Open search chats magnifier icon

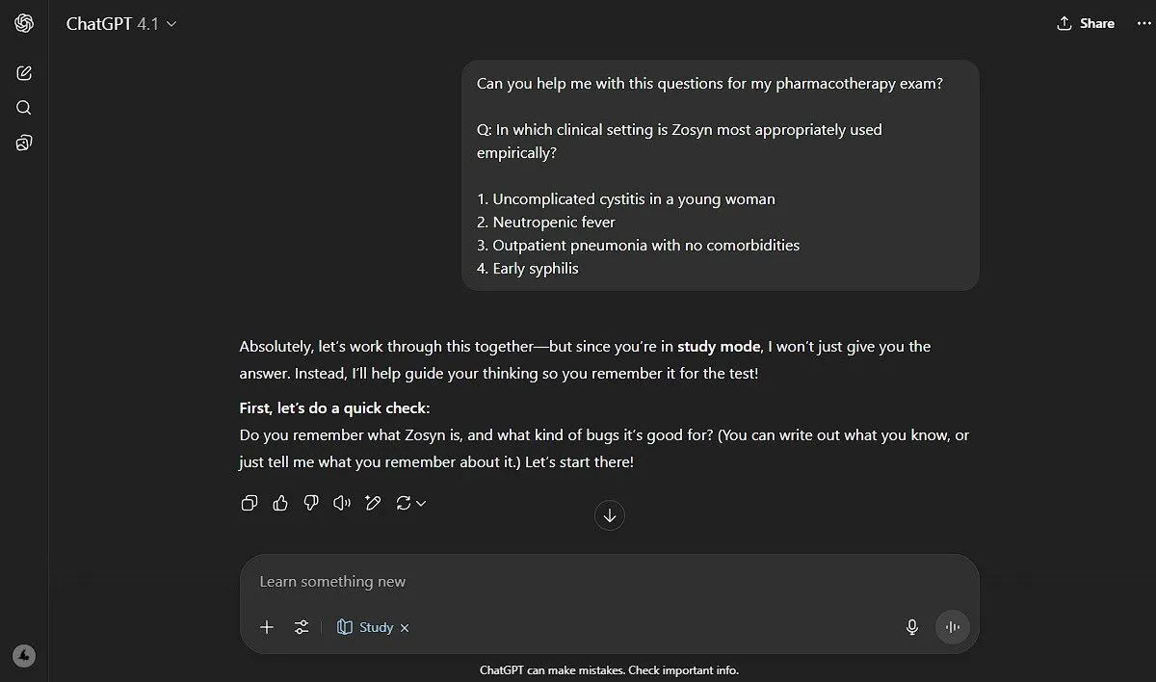click(x=24, y=108)
